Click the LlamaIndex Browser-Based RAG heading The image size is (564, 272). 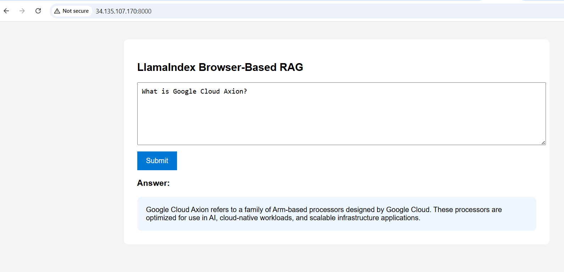coord(220,67)
